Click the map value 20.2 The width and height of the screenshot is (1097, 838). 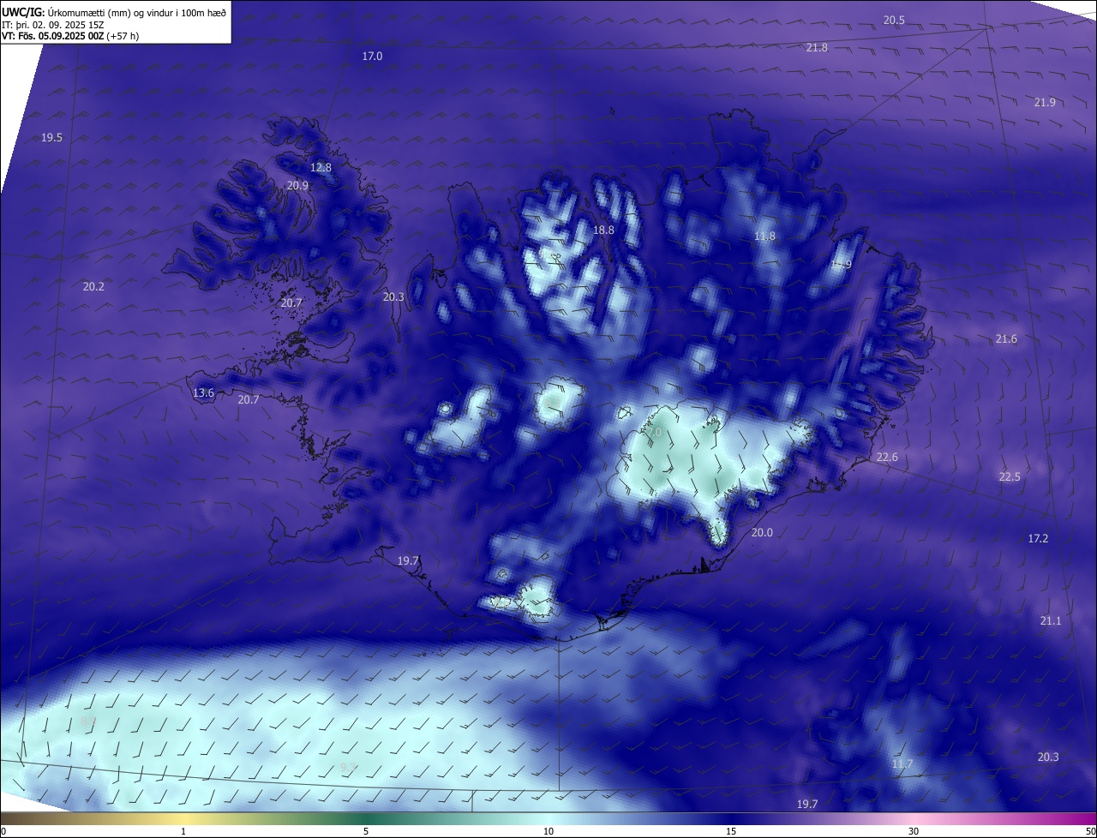pos(93,286)
